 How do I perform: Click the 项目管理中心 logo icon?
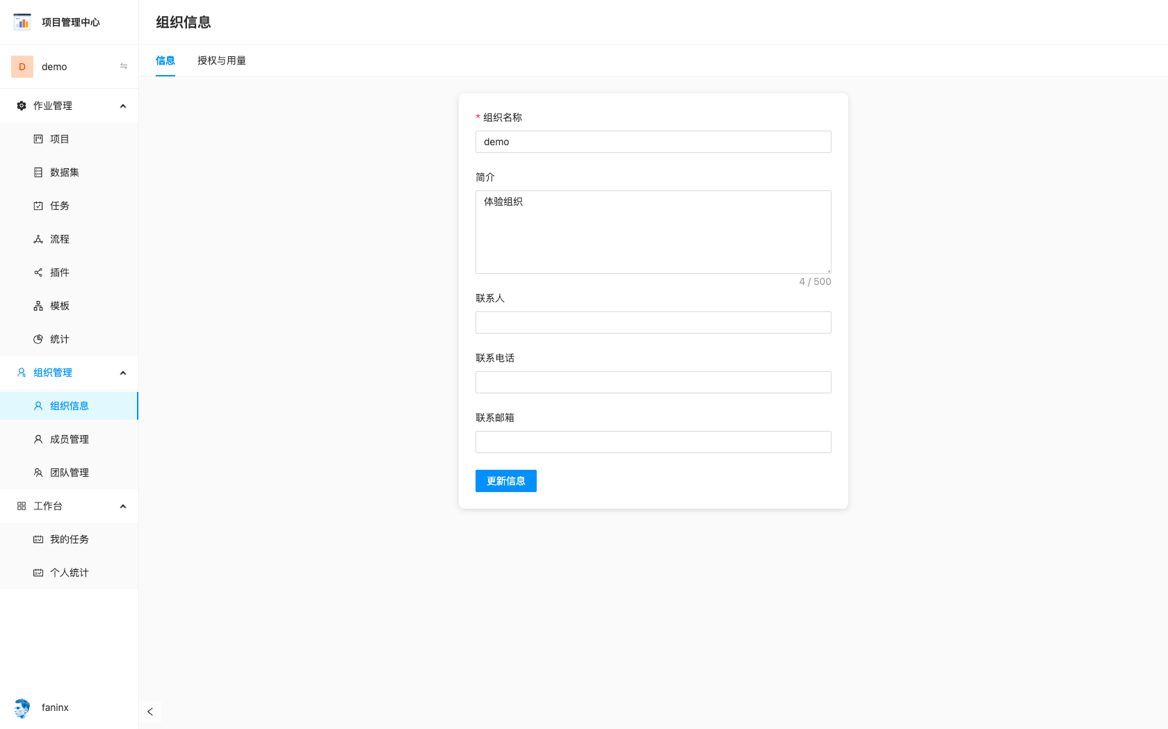[22, 22]
